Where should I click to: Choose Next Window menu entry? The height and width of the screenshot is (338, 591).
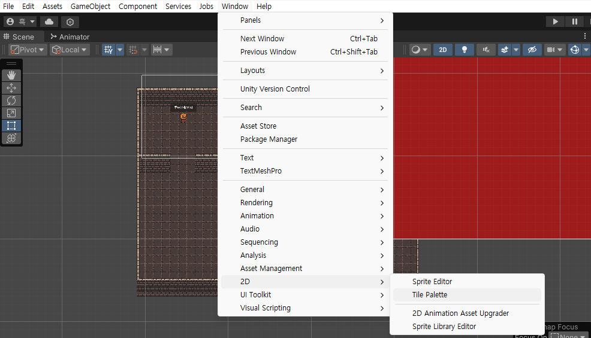click(305, 39)
